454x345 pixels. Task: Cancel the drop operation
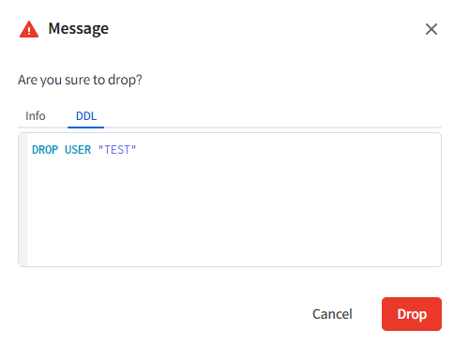(x=332, y=314)
